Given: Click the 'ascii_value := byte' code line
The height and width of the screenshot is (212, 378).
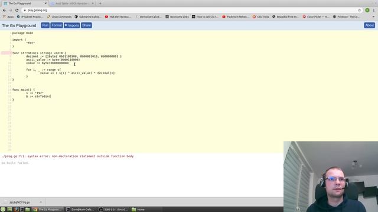Looking at the screenshot, I should (x=53, y=59).
